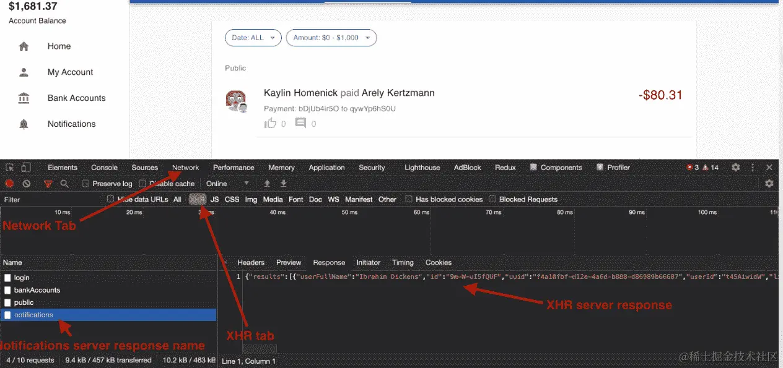Import a HAR file
This screenshot has height=368, width=783.
tap(266, 184)
